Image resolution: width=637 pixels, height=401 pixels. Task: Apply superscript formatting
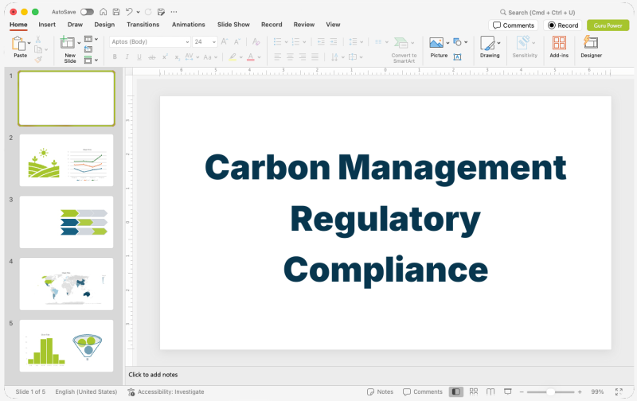click(x=165, y=57)
